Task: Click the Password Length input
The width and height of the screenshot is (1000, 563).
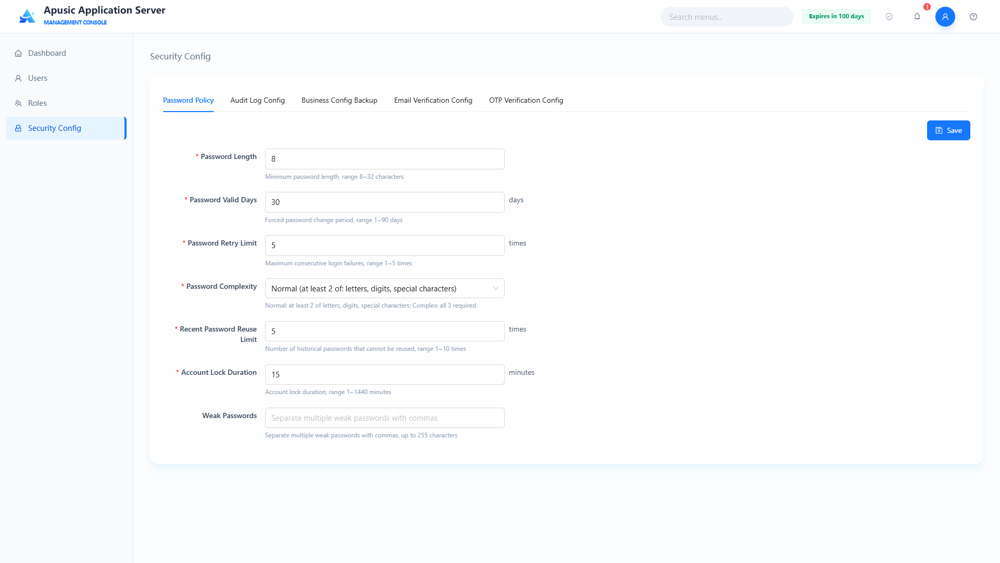Action: 385,159
